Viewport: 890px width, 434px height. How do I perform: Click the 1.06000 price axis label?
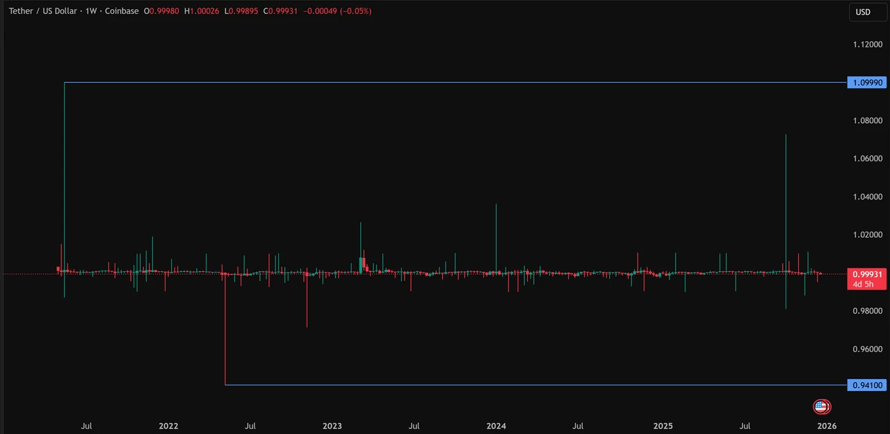click(x=867, y=159)
